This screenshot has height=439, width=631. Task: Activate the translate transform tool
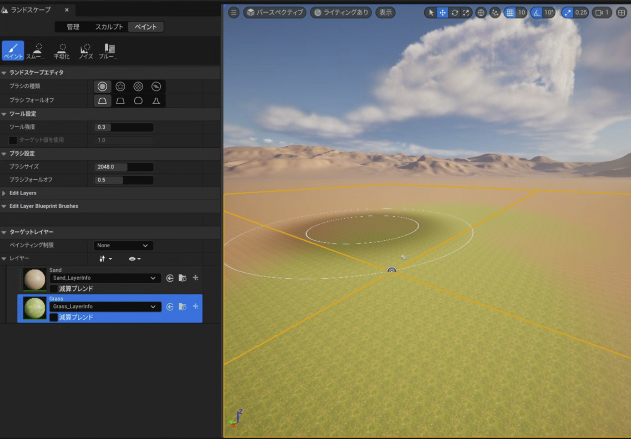443,13
